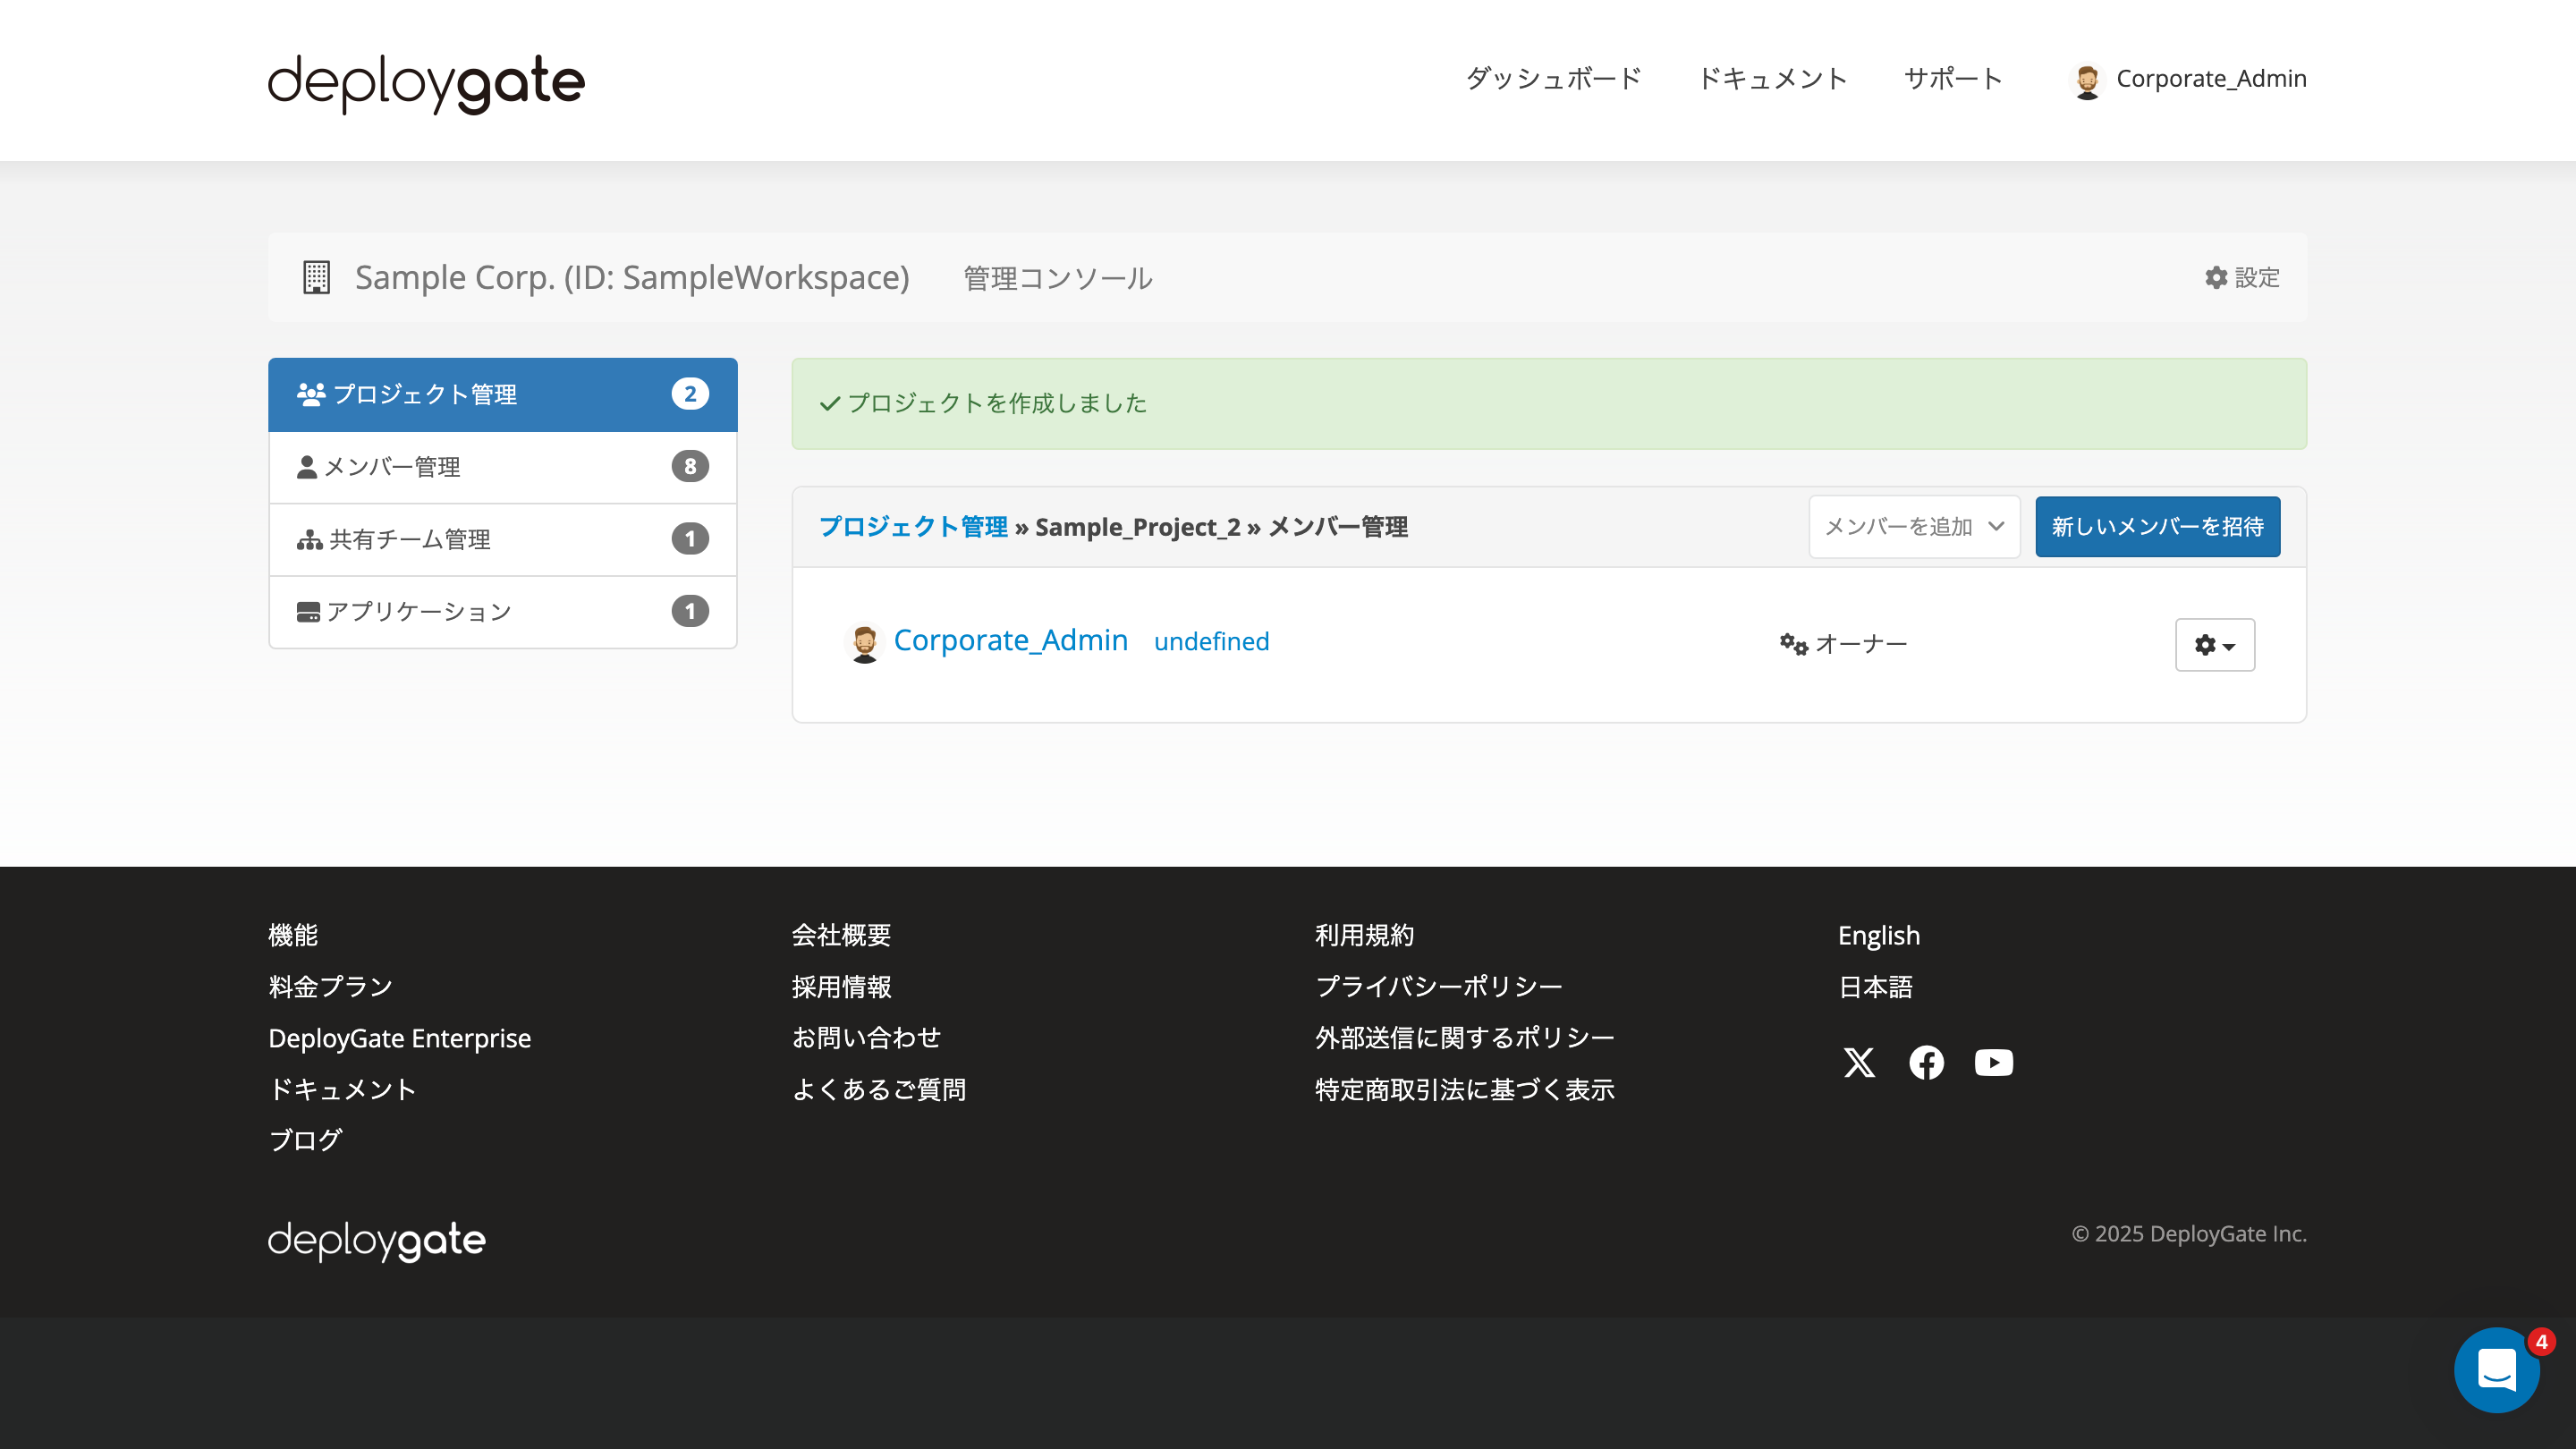Click the プロジェクト管理 breadcrumb link

point(913,527)
